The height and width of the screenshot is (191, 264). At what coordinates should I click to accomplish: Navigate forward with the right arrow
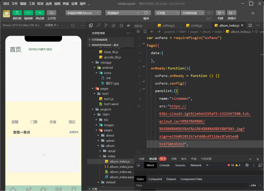[159, 31]
